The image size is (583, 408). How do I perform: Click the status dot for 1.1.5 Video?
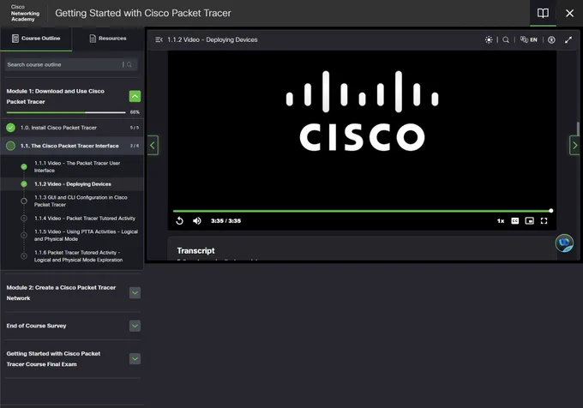point(24,235)
